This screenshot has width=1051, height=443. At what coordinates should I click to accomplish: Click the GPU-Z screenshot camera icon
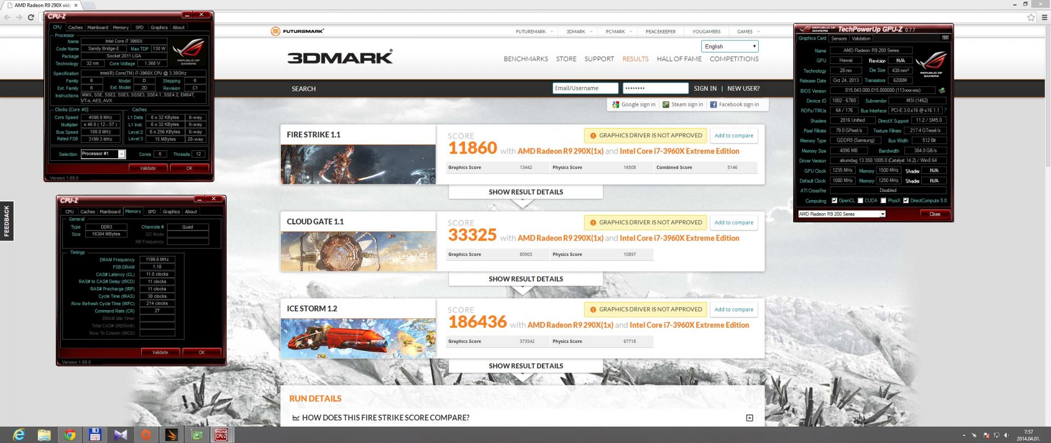[945, 38]
